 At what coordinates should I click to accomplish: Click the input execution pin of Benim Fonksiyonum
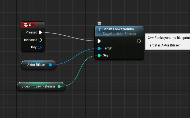tap(99, 41)
